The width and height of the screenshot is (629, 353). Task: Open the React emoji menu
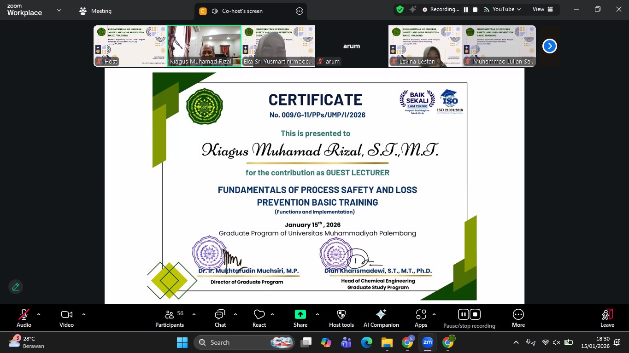click(259, 318)
